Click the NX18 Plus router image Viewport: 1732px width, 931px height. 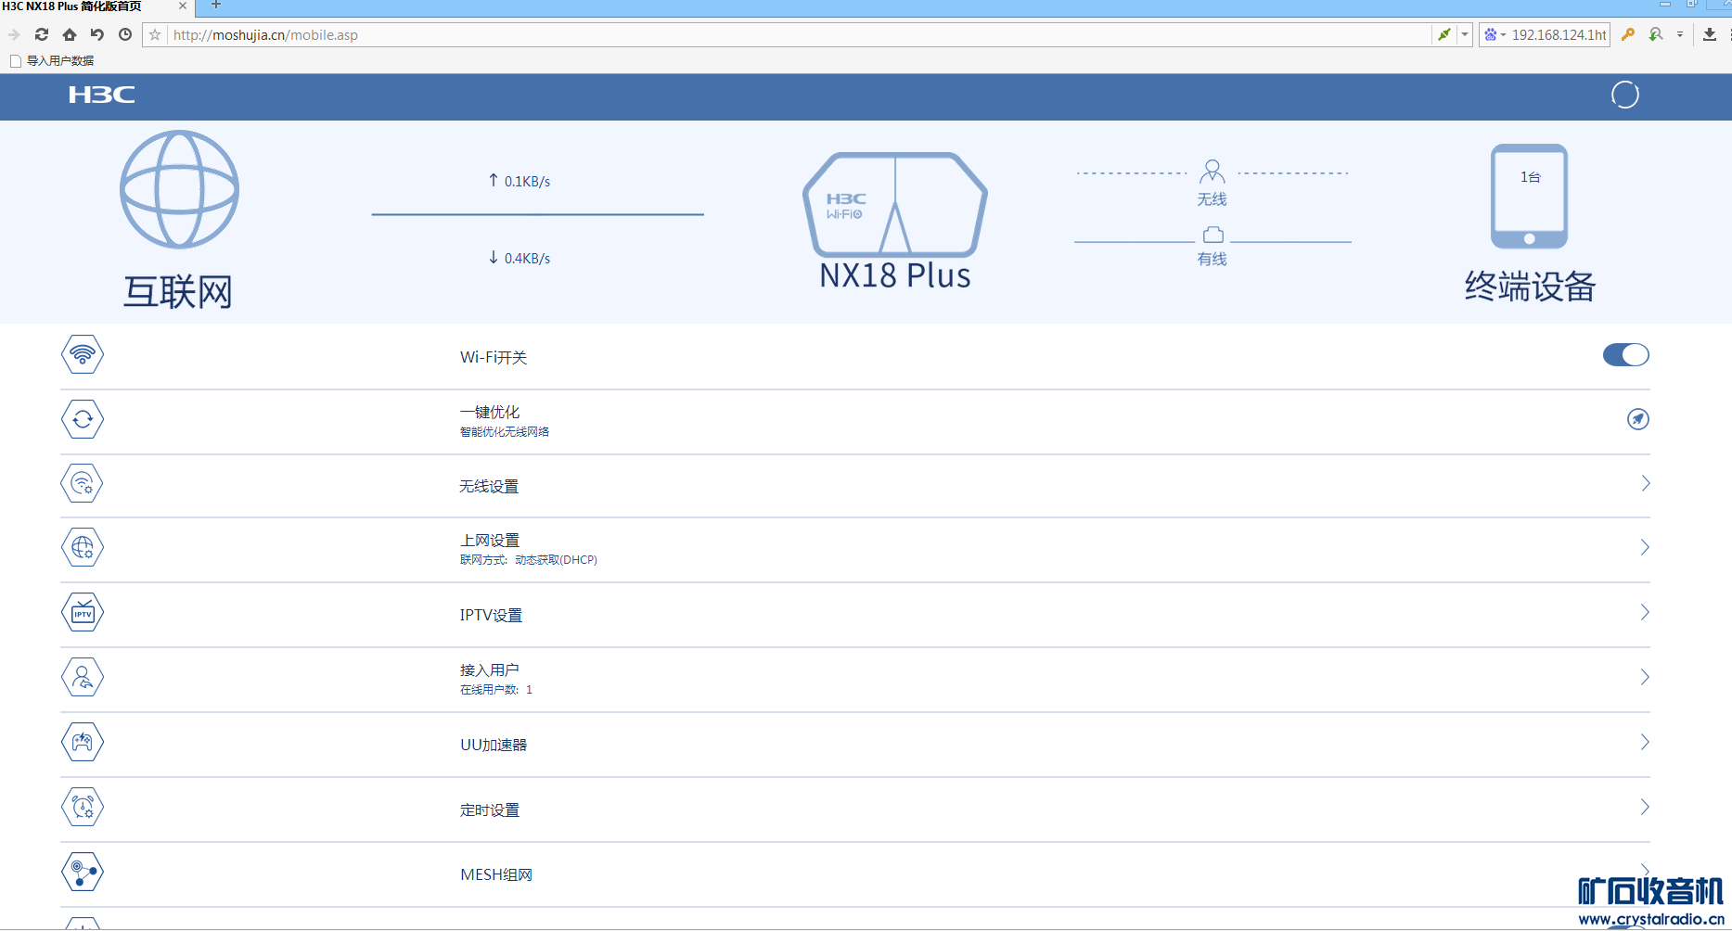[x=894, y=205]
